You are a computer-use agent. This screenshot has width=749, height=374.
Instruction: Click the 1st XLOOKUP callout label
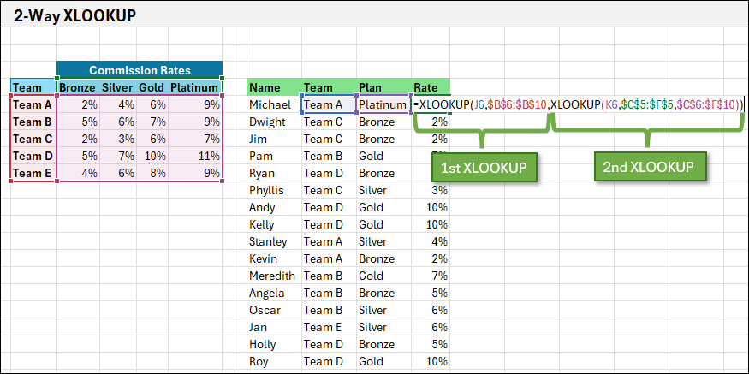(484, 167)
